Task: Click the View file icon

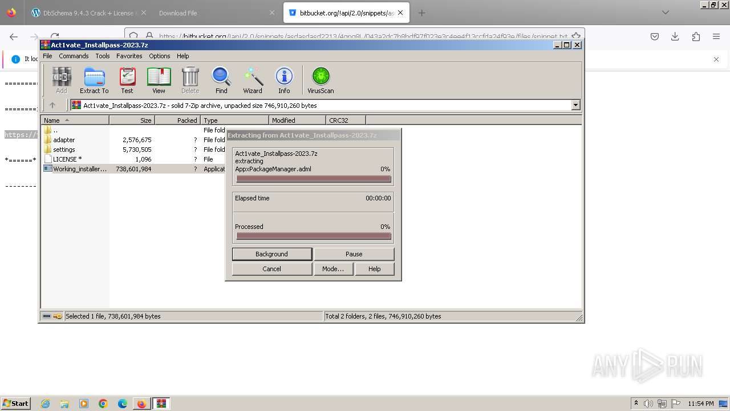Action: (159, 80)
